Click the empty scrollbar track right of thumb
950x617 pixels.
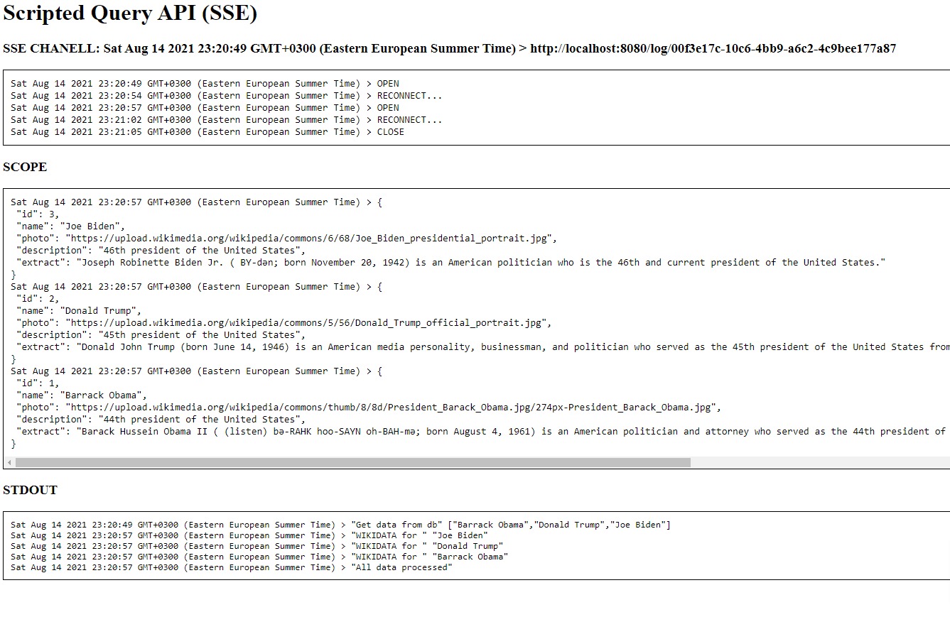coord(817,462)
